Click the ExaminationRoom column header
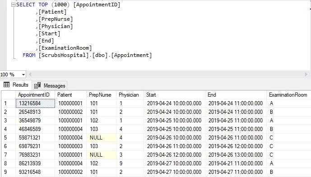 click(x=288, y=95)
